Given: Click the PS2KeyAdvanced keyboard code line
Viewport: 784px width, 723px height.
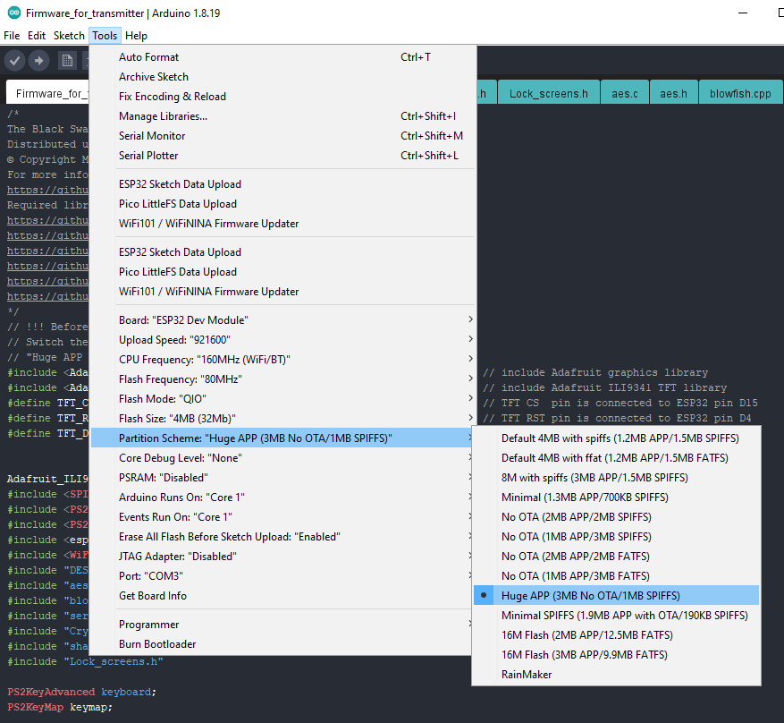Looking at the screenshot, I should 81,692.
